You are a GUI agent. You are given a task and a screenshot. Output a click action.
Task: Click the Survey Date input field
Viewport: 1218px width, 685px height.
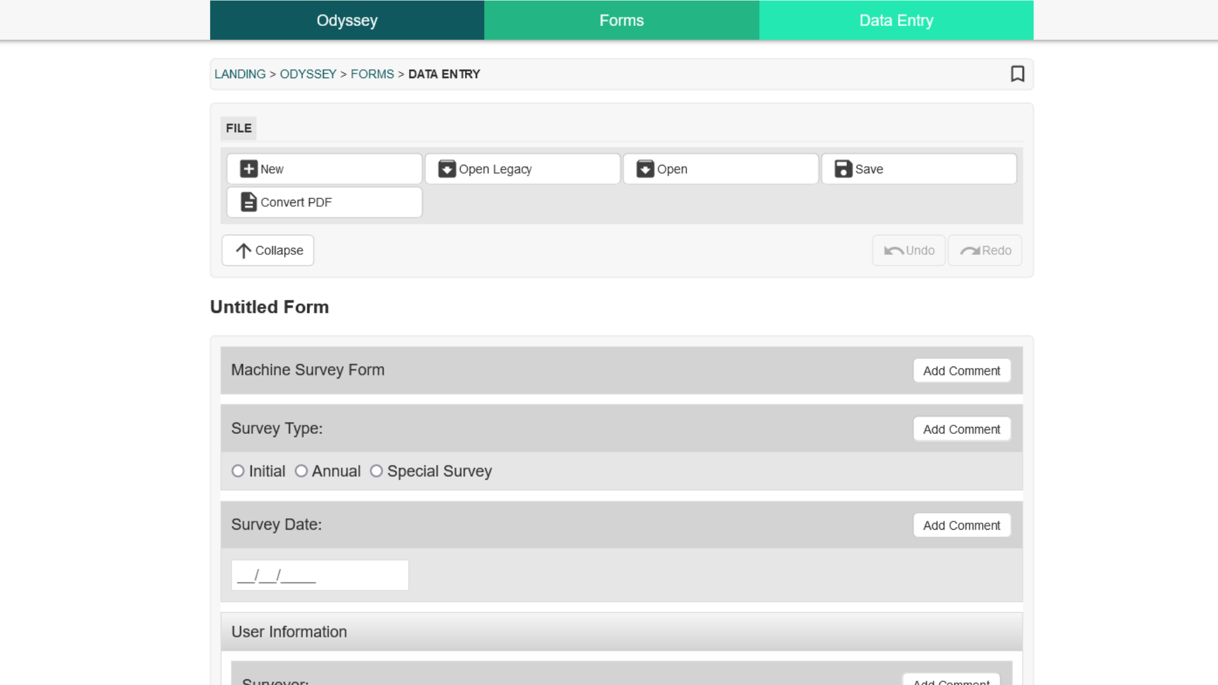click(x=320, y=575)
